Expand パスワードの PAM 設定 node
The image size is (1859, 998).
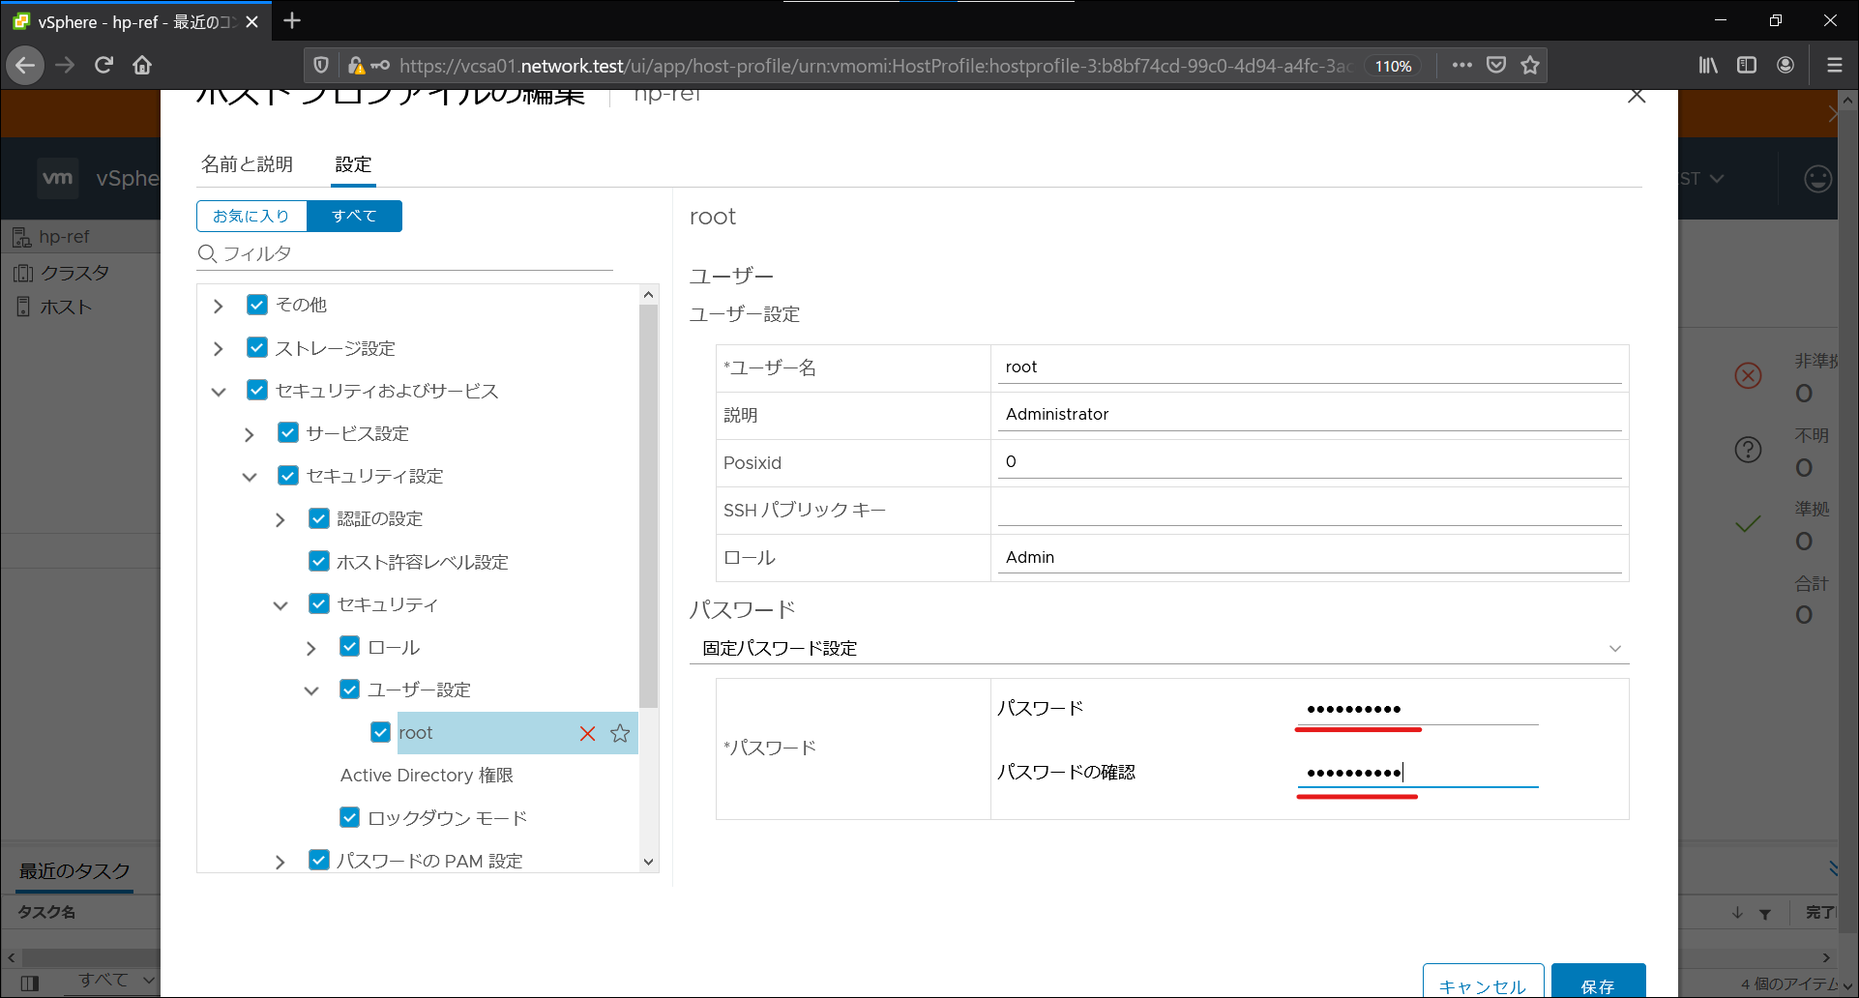coord(280,862)
